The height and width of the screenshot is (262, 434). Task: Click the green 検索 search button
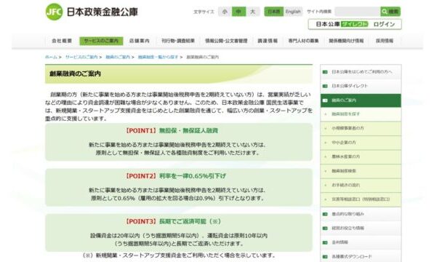(390, 12)
